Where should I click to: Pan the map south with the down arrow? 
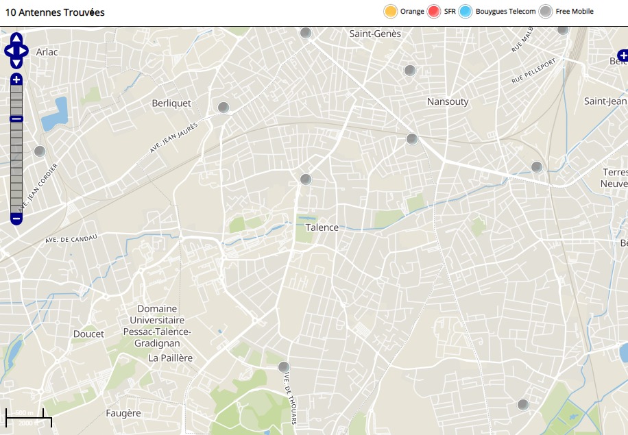click(17, 62)
